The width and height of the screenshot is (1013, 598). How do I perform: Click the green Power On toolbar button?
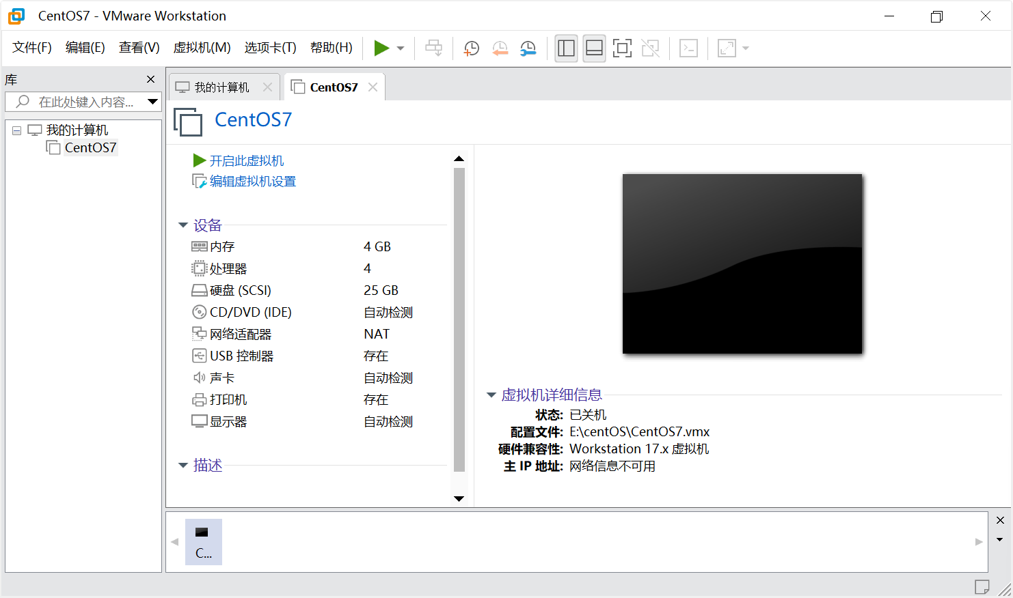click(381, 48)
